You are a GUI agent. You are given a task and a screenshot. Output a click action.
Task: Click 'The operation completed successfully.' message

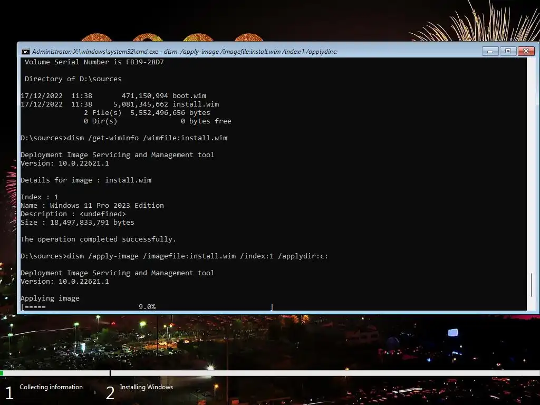coord(98,239)
